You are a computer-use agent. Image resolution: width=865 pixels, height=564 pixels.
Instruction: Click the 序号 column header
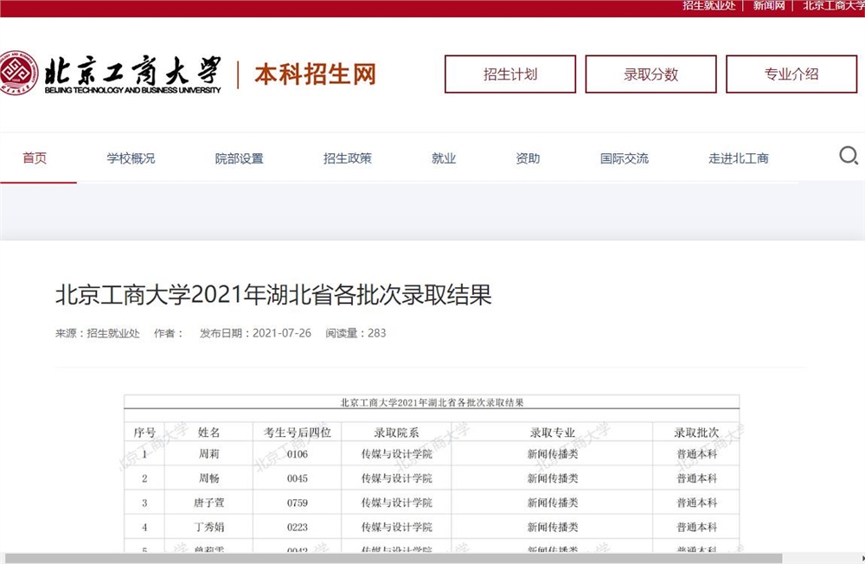pyautogui.click(x=144, y=433)
